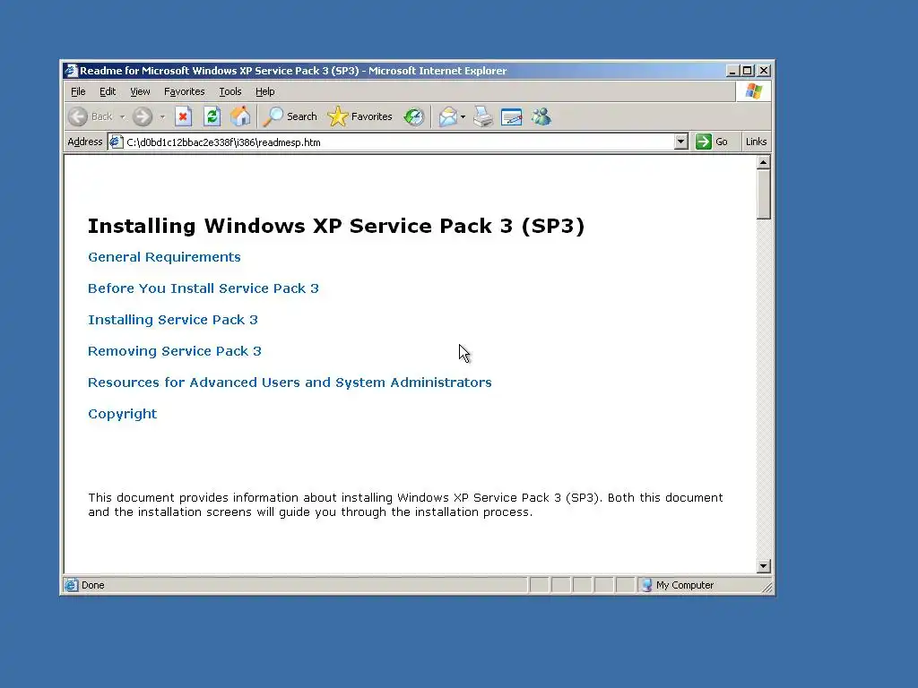The height and width of the screenshot is (688, 918).
Task: Open the Tools menu
Action: [x=230, y=92]
